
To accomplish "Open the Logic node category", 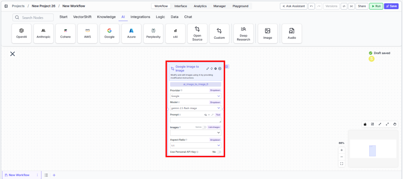I will point(160,17).
